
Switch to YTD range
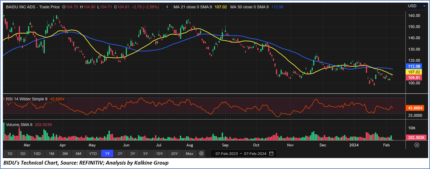coord(93,154)
